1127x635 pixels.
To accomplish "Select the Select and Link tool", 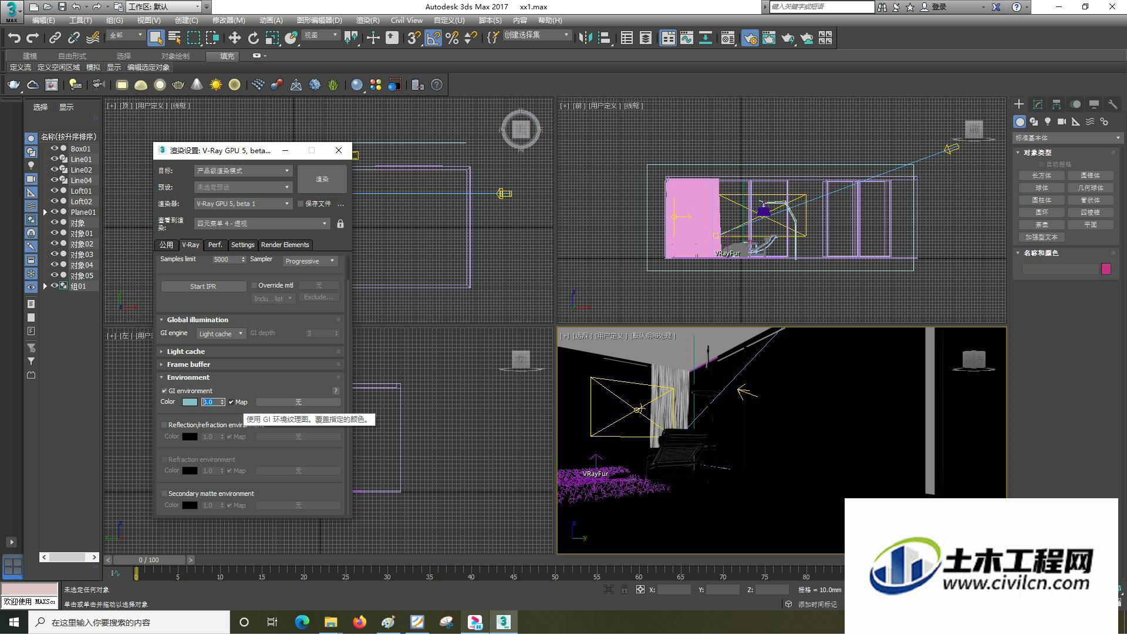I will click(x=55, y=38).
